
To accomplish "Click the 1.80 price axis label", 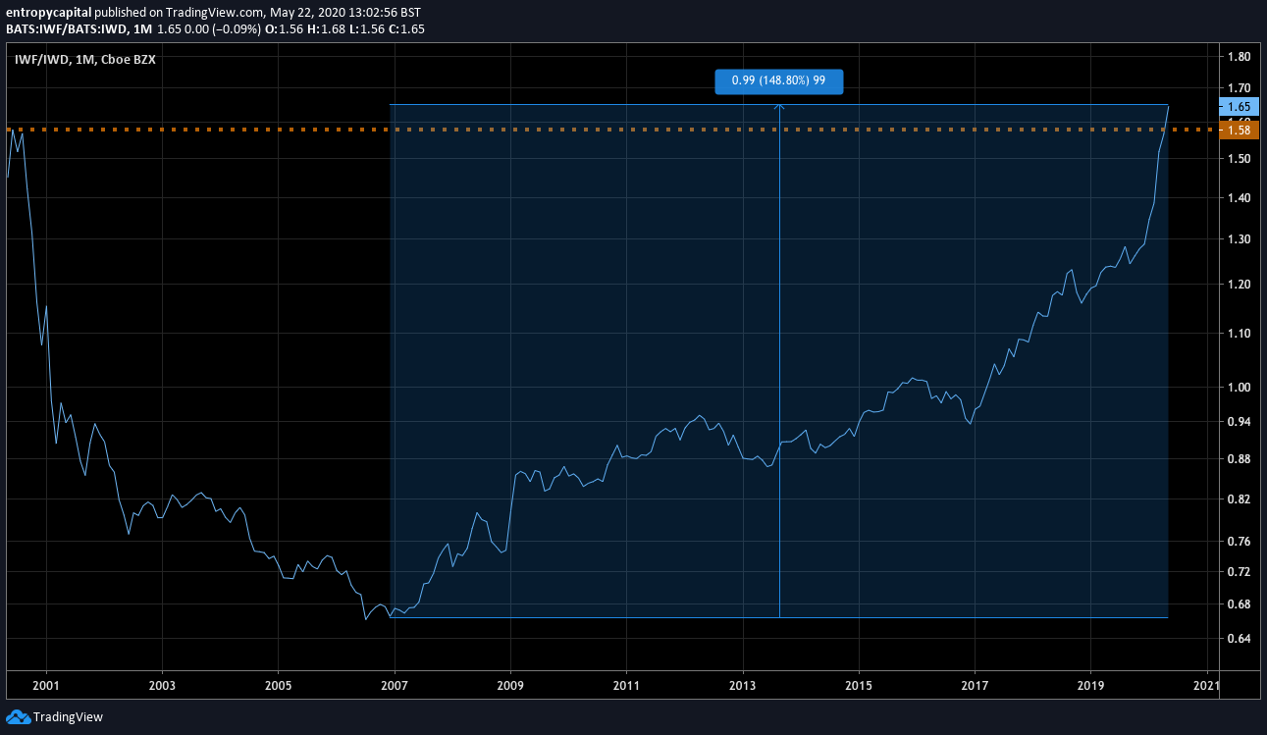I will click(x=1239, y=58).
